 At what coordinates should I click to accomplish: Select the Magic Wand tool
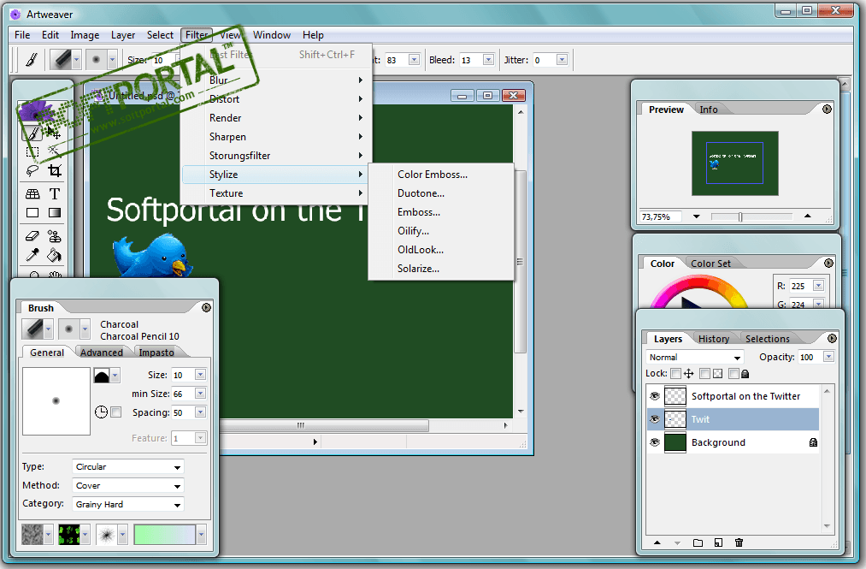(x=55, y=151)
